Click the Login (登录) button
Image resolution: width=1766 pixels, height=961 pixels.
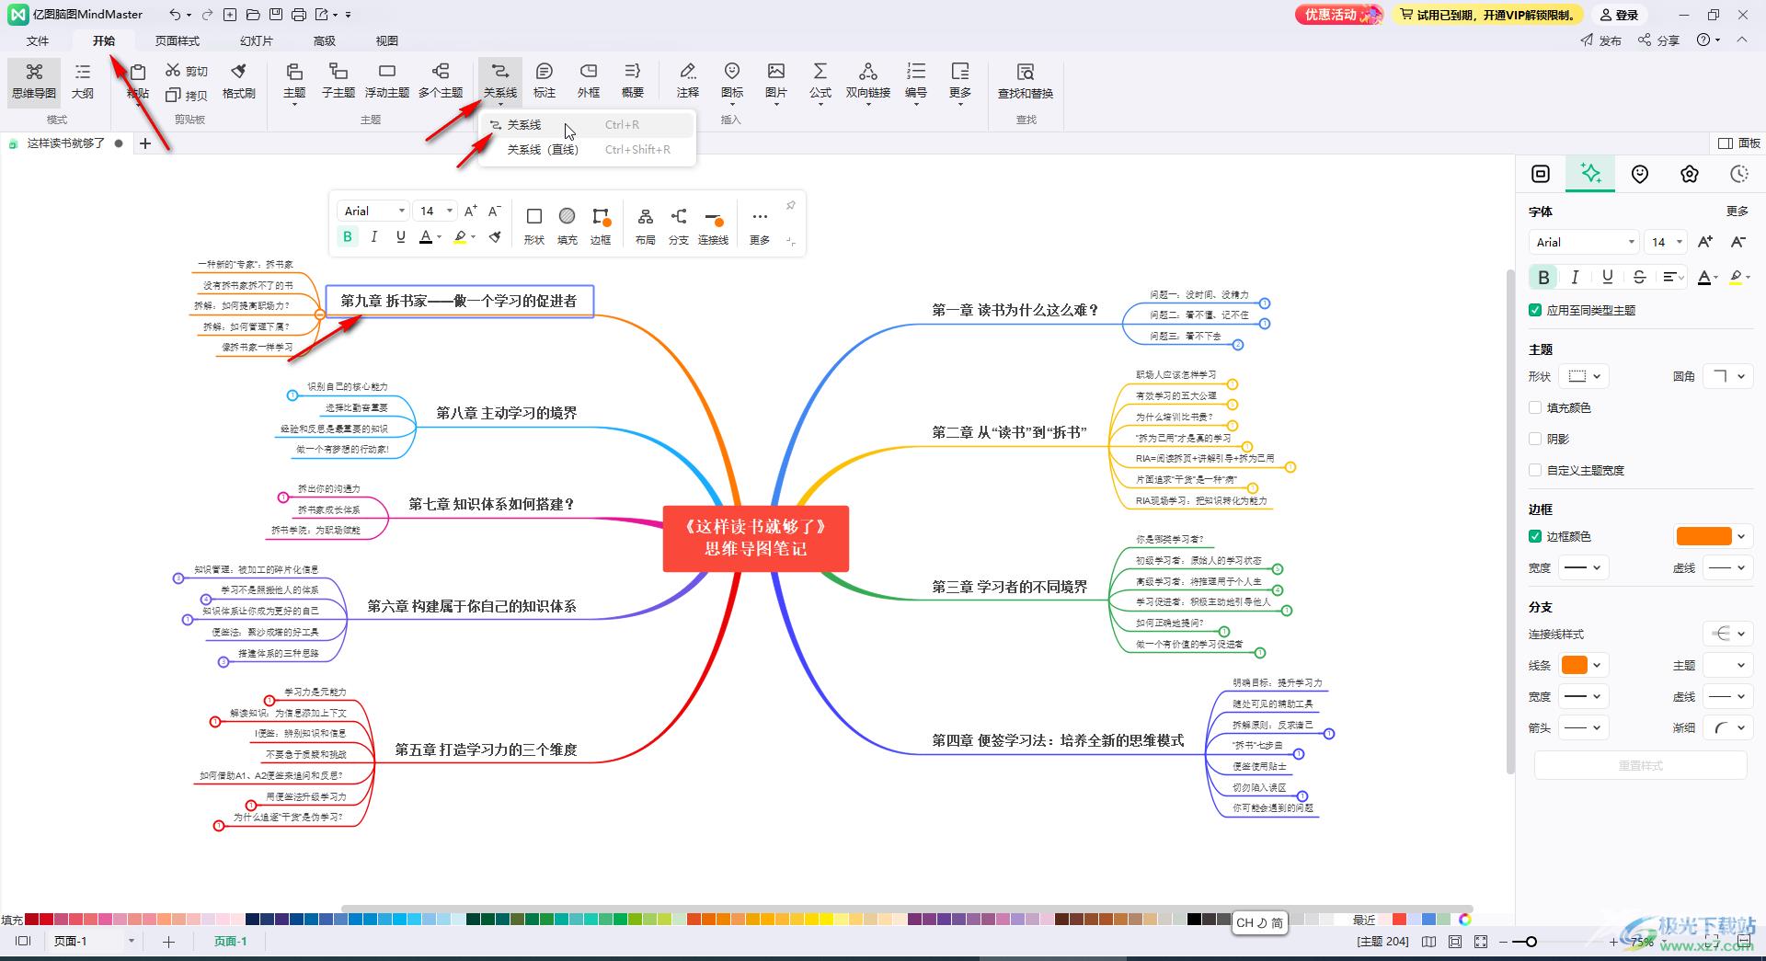point(1620,15)
